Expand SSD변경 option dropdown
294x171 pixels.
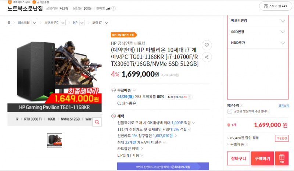pos(258,32)
